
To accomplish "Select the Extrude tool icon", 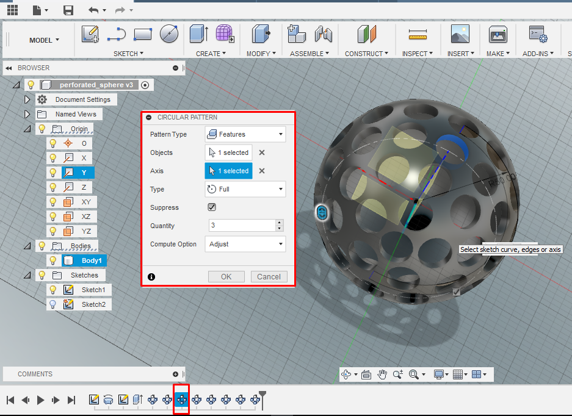I will (199, 34).
